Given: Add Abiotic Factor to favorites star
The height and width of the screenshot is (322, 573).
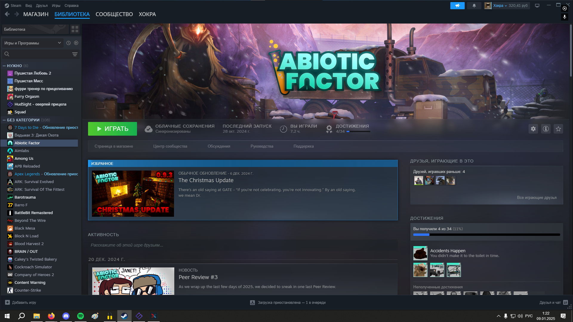Looking at the screenshot, I should tap(558, 129).
